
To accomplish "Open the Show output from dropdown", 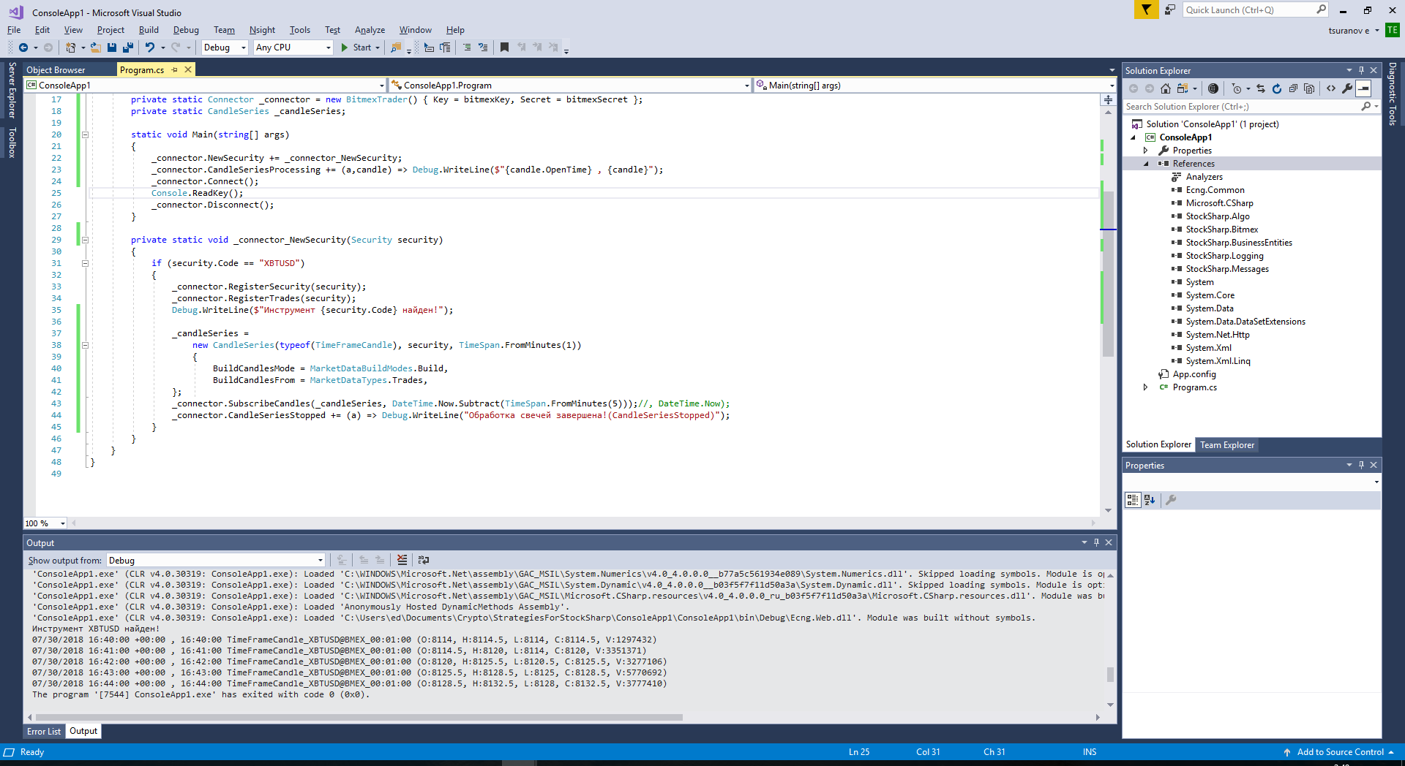I will (216, 561).
